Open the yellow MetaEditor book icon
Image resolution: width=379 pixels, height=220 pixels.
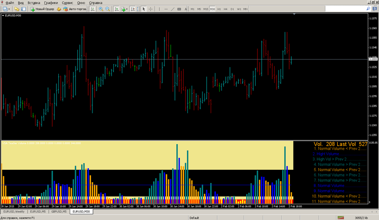coord(59,9)
